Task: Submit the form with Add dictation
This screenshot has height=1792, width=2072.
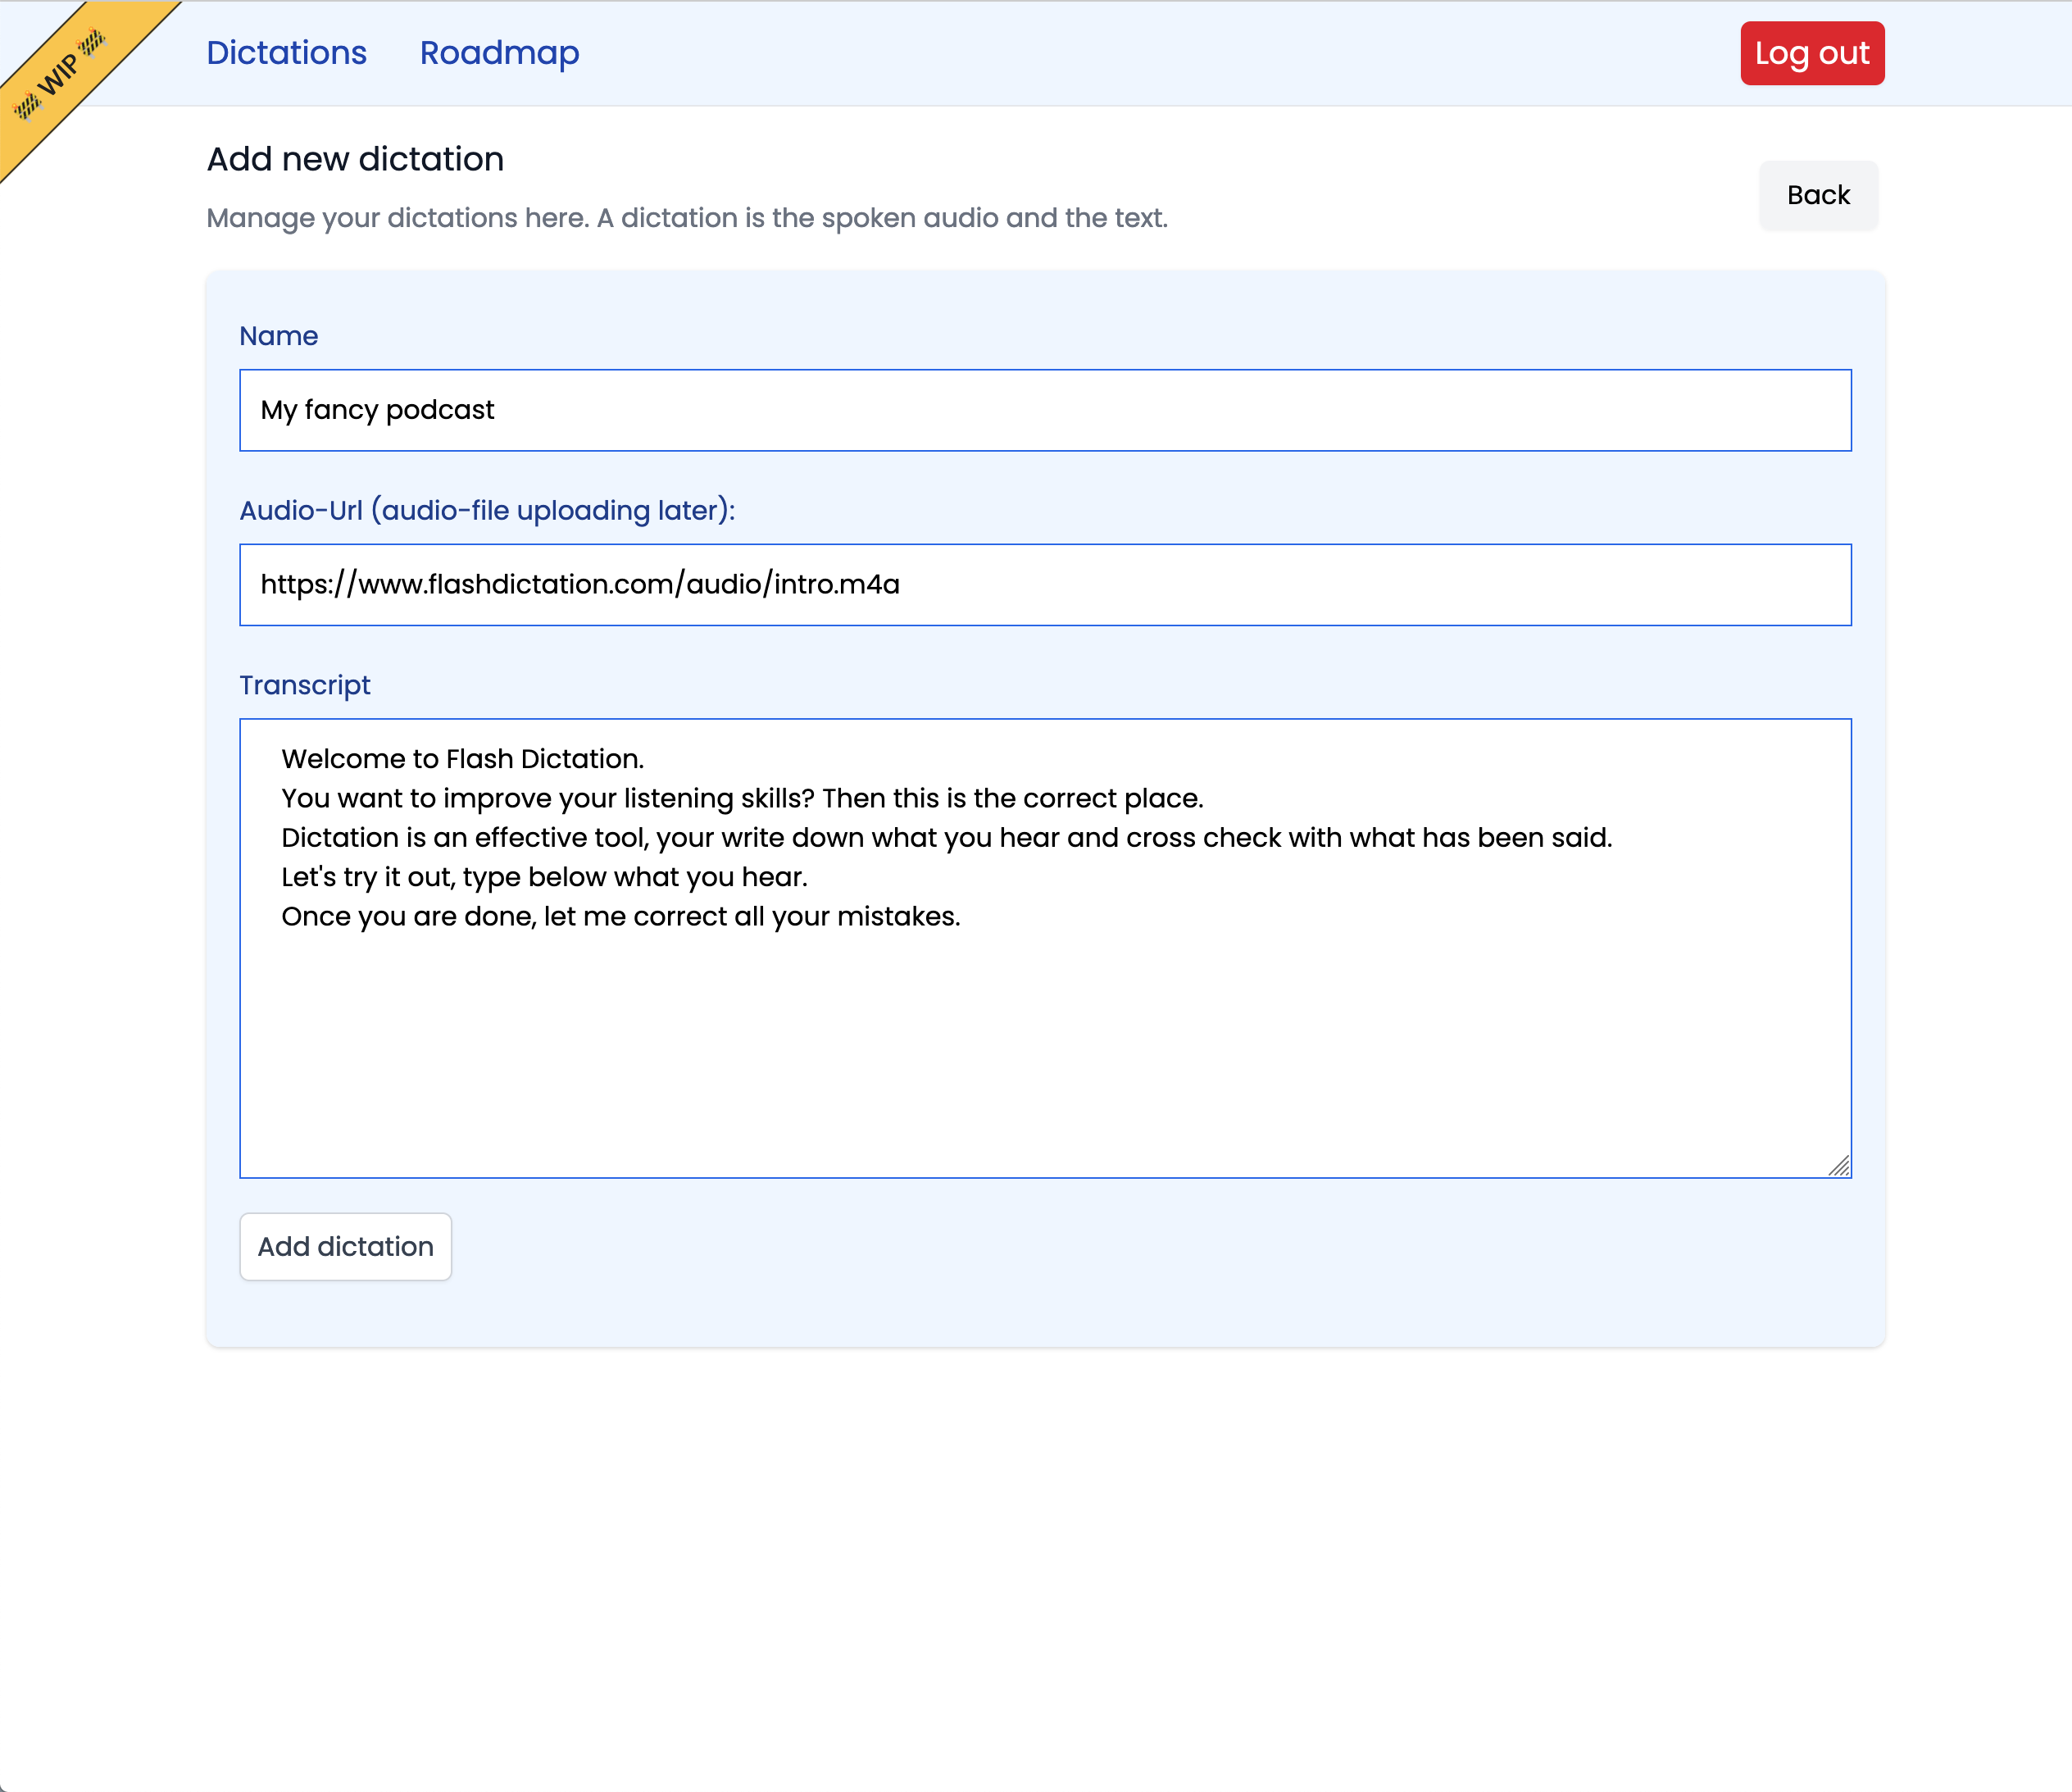Action: click(x=345, y=1246)
